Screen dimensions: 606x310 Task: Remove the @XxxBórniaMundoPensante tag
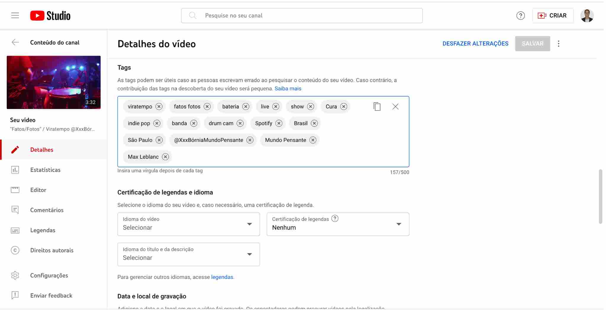tap(250, 140)
